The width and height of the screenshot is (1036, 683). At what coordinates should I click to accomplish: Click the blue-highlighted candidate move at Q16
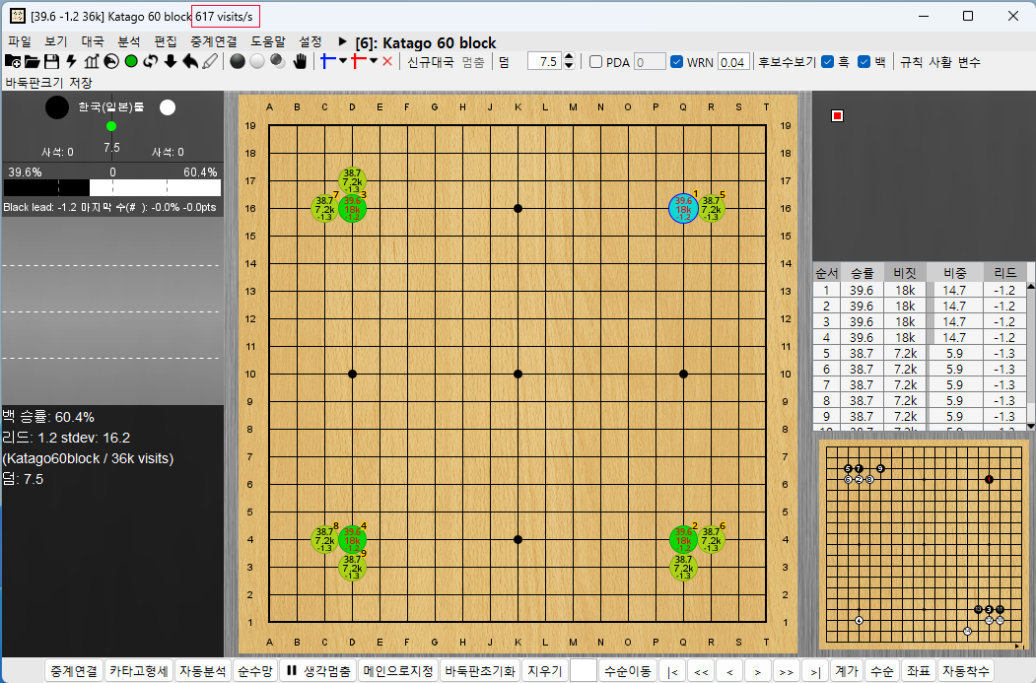tap(683, 209)
